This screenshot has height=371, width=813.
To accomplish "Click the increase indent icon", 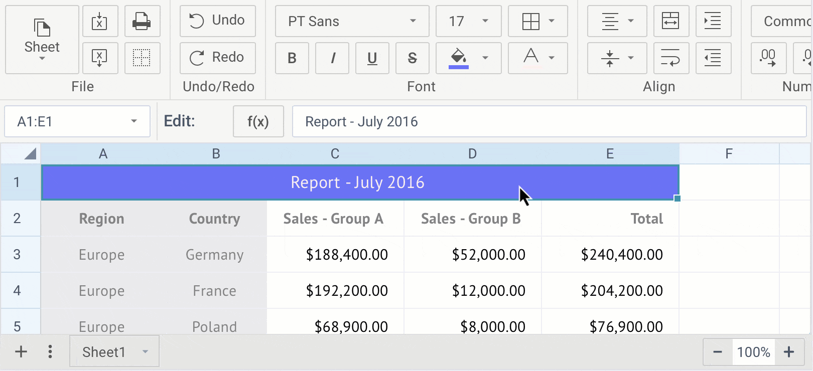I will [x=713, y=21].
